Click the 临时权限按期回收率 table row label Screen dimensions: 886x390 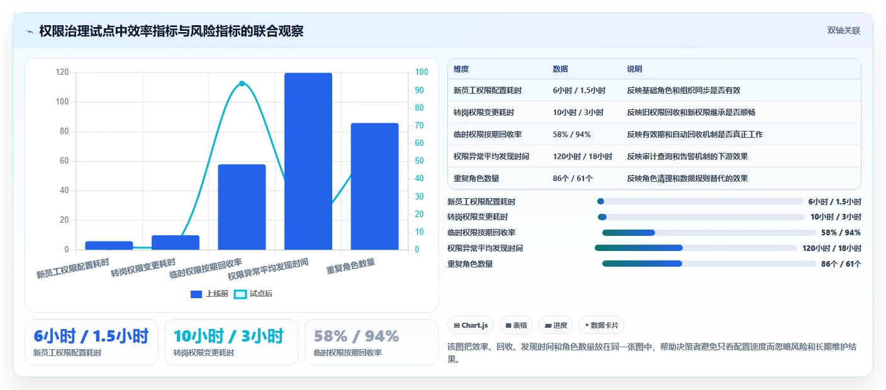click(x=488, y=135)
